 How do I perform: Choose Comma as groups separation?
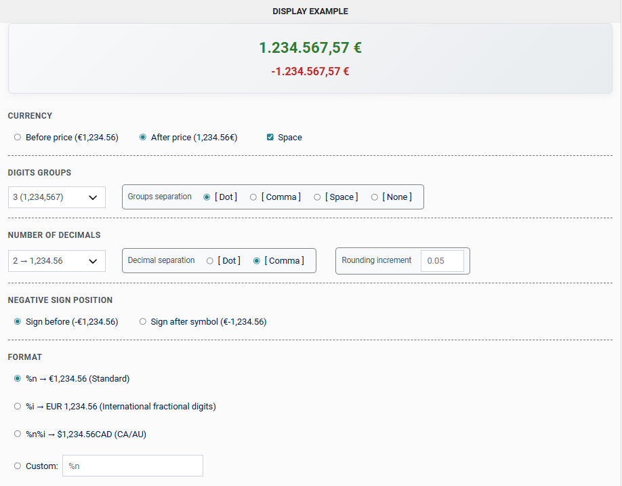click(x=253, y=197)
